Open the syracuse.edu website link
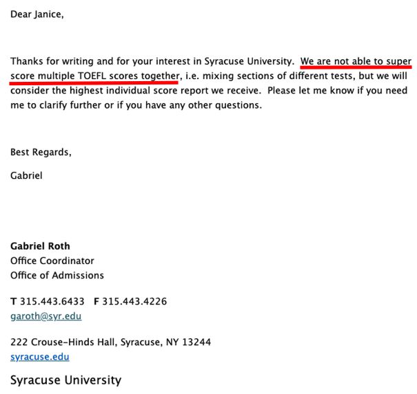 coord(39,356)
